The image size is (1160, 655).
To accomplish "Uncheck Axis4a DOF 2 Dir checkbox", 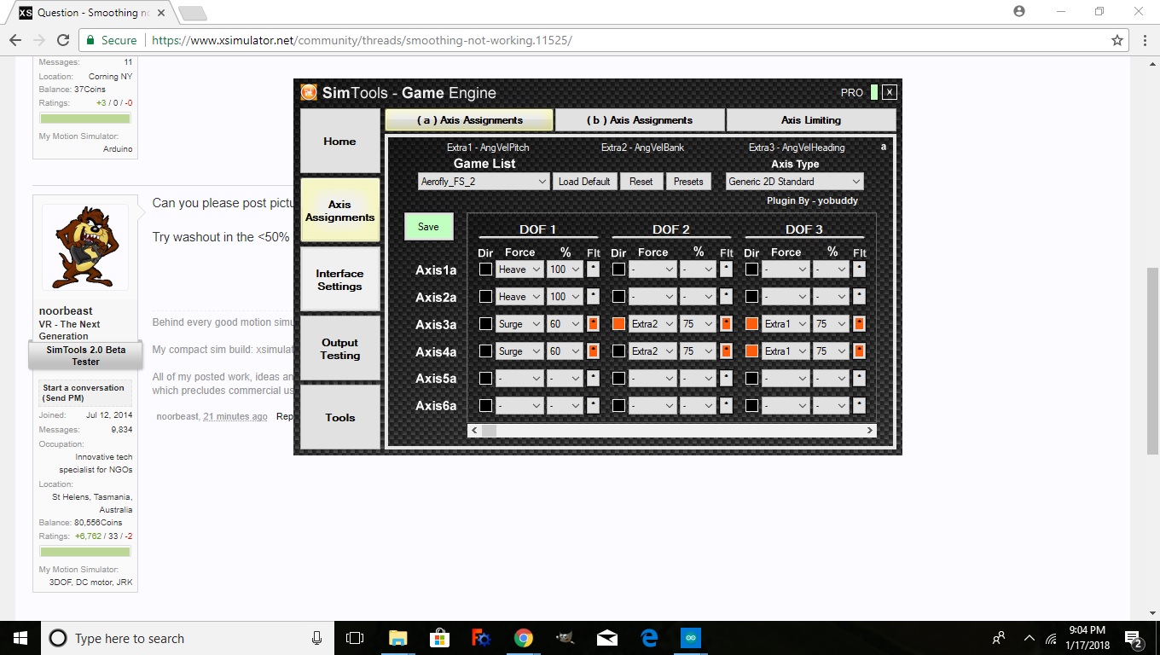I will [x=618, y=351].
